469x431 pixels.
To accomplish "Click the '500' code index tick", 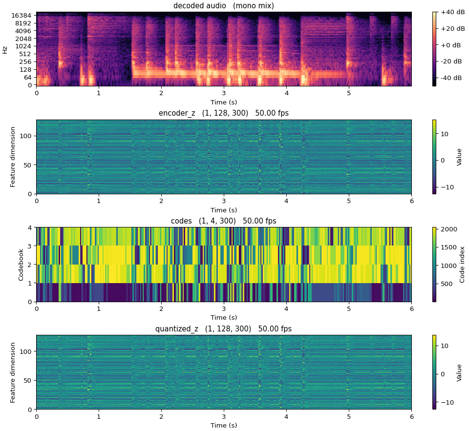I will [x=447, y=284].
